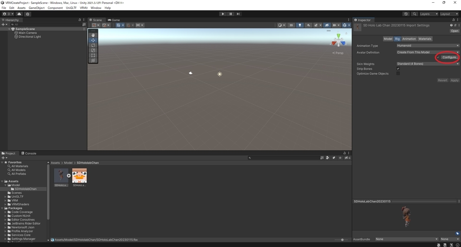Open the Skin Weights dropdown

428,64
